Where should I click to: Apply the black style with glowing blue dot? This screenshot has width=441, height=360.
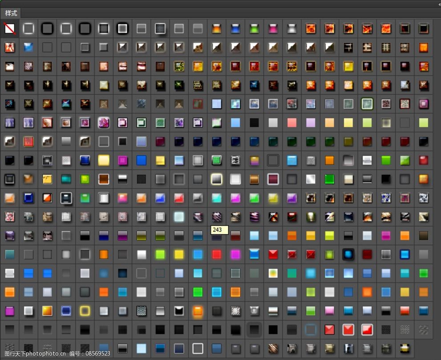348,254
